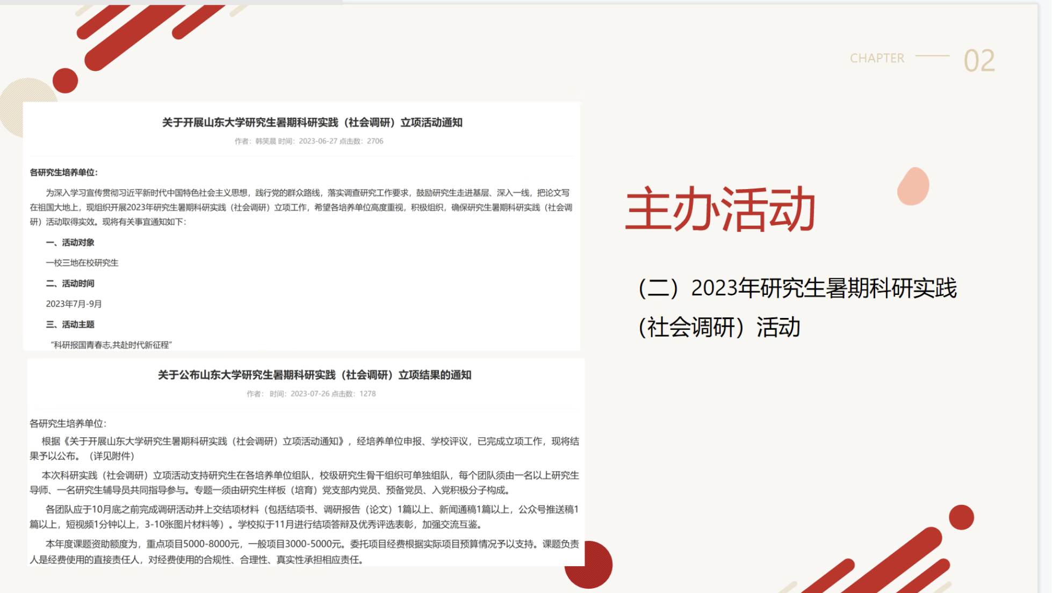1052x593 pixels.
Task: Click the red heading "主办活动"
Action: (x=720, y=209)
